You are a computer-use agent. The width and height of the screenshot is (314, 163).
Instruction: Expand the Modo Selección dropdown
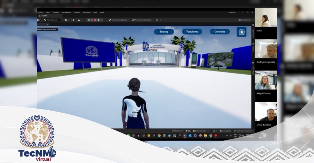52,20
